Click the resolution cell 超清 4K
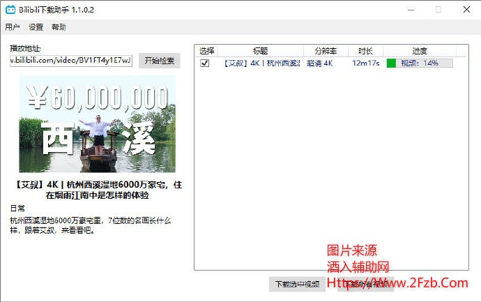The height and width of the screenshot is (302, 481). click(x=320, y=63)
